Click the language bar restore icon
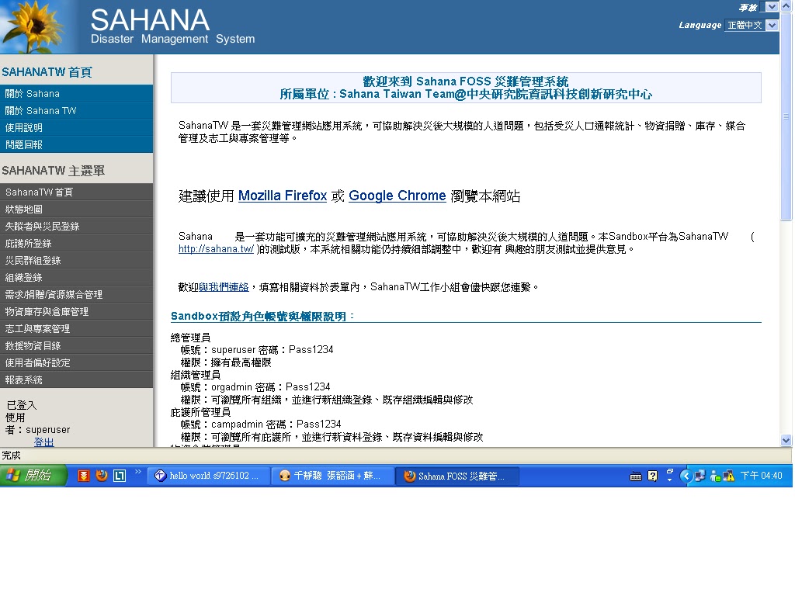The image size is (795, 596). pos(670,471)
